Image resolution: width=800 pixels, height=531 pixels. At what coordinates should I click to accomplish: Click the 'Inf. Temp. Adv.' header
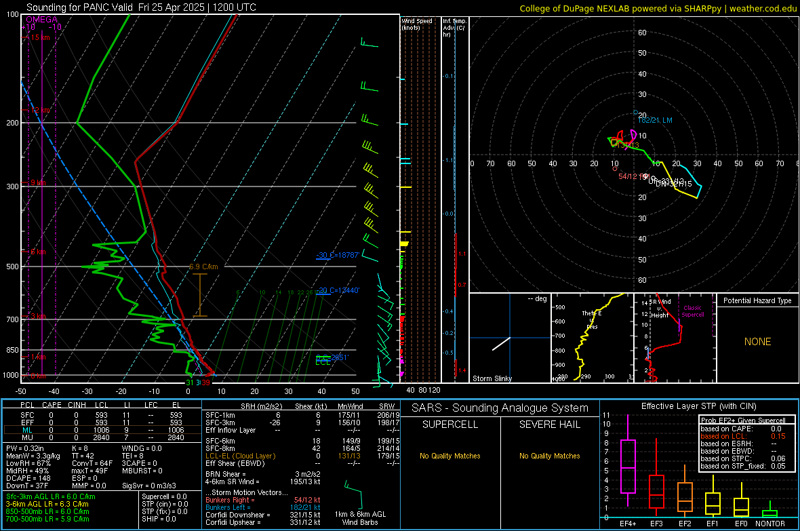coord(454,28)
